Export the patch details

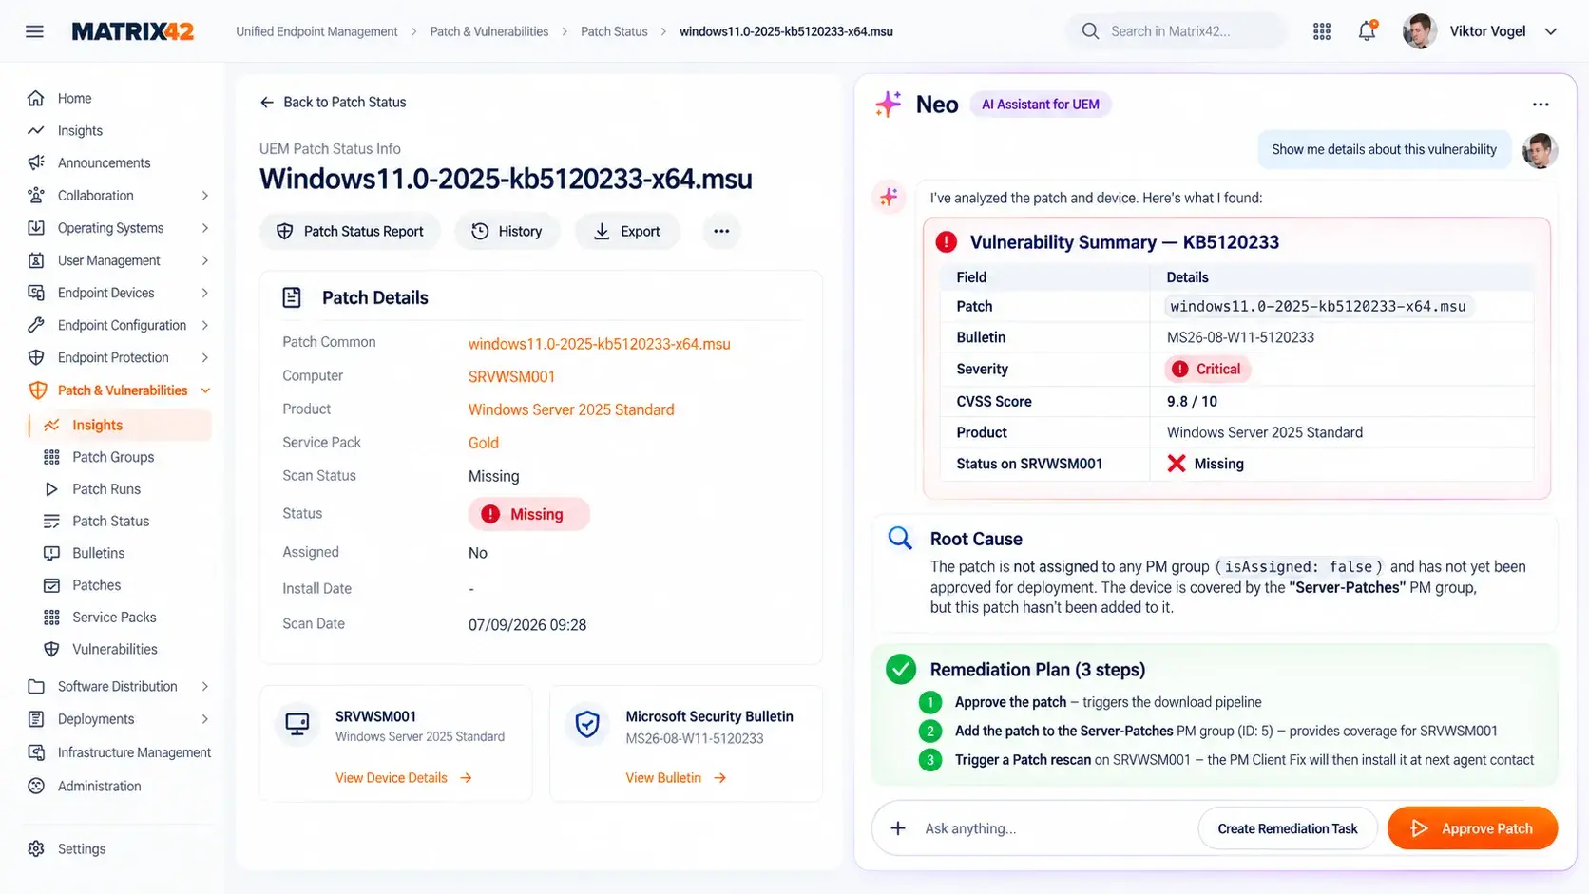pos(627,231)
